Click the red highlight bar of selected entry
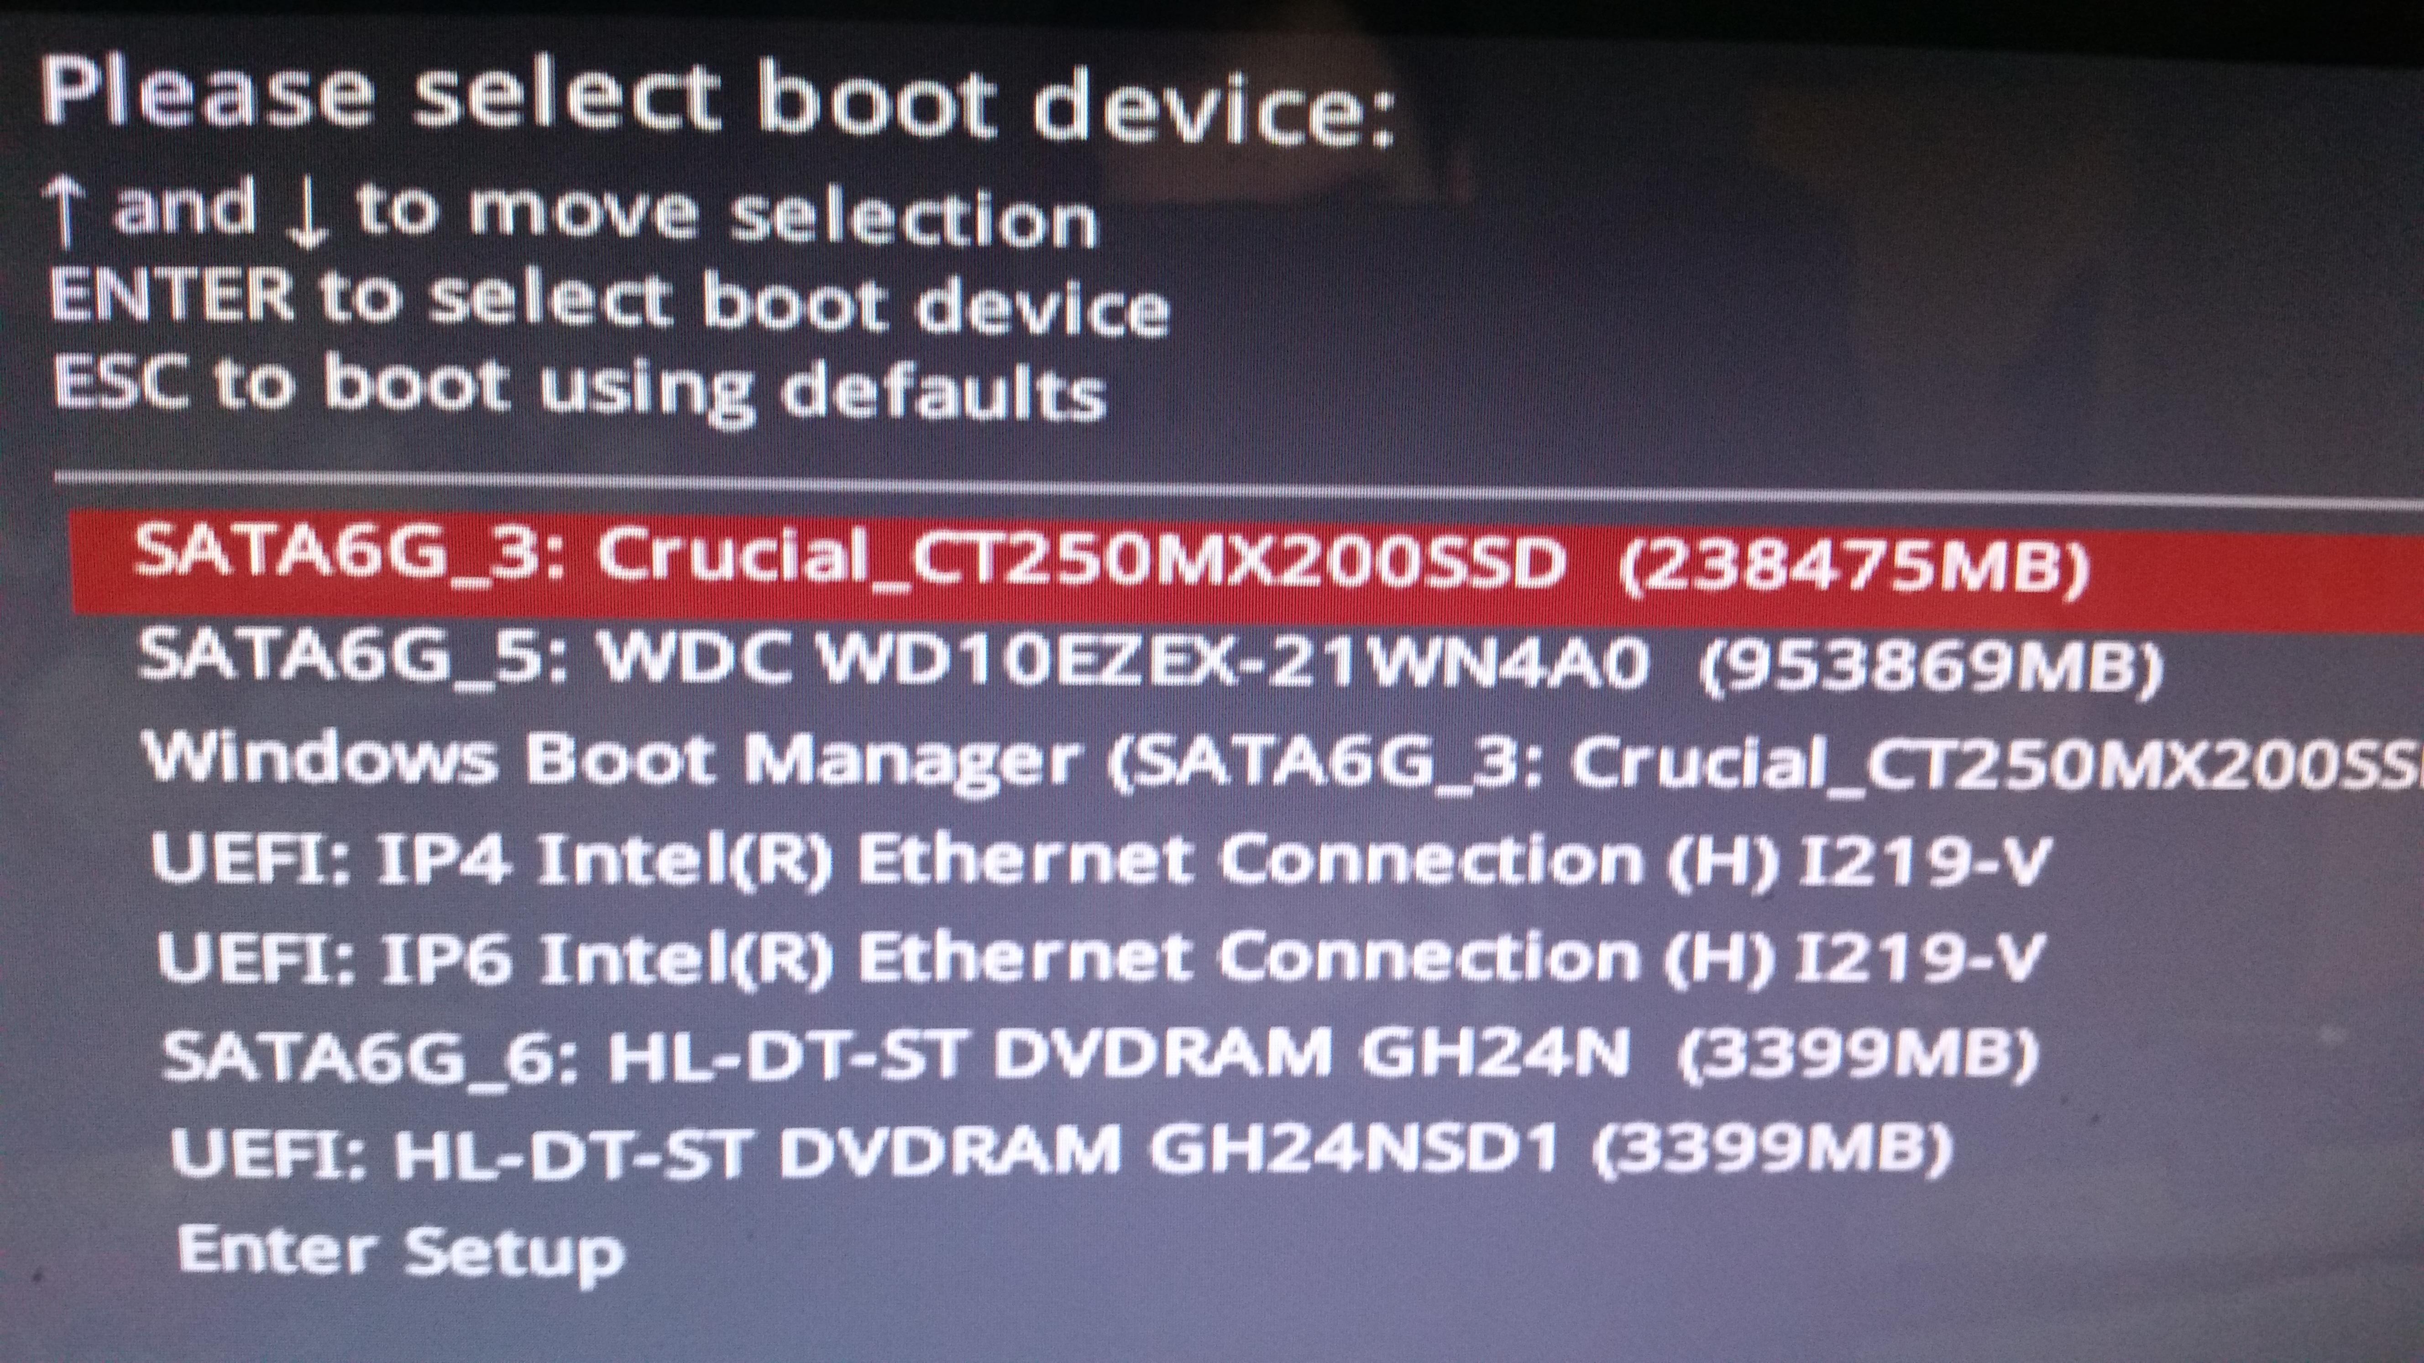This screenshot has width=2424, height=1363. (1248, 563)
